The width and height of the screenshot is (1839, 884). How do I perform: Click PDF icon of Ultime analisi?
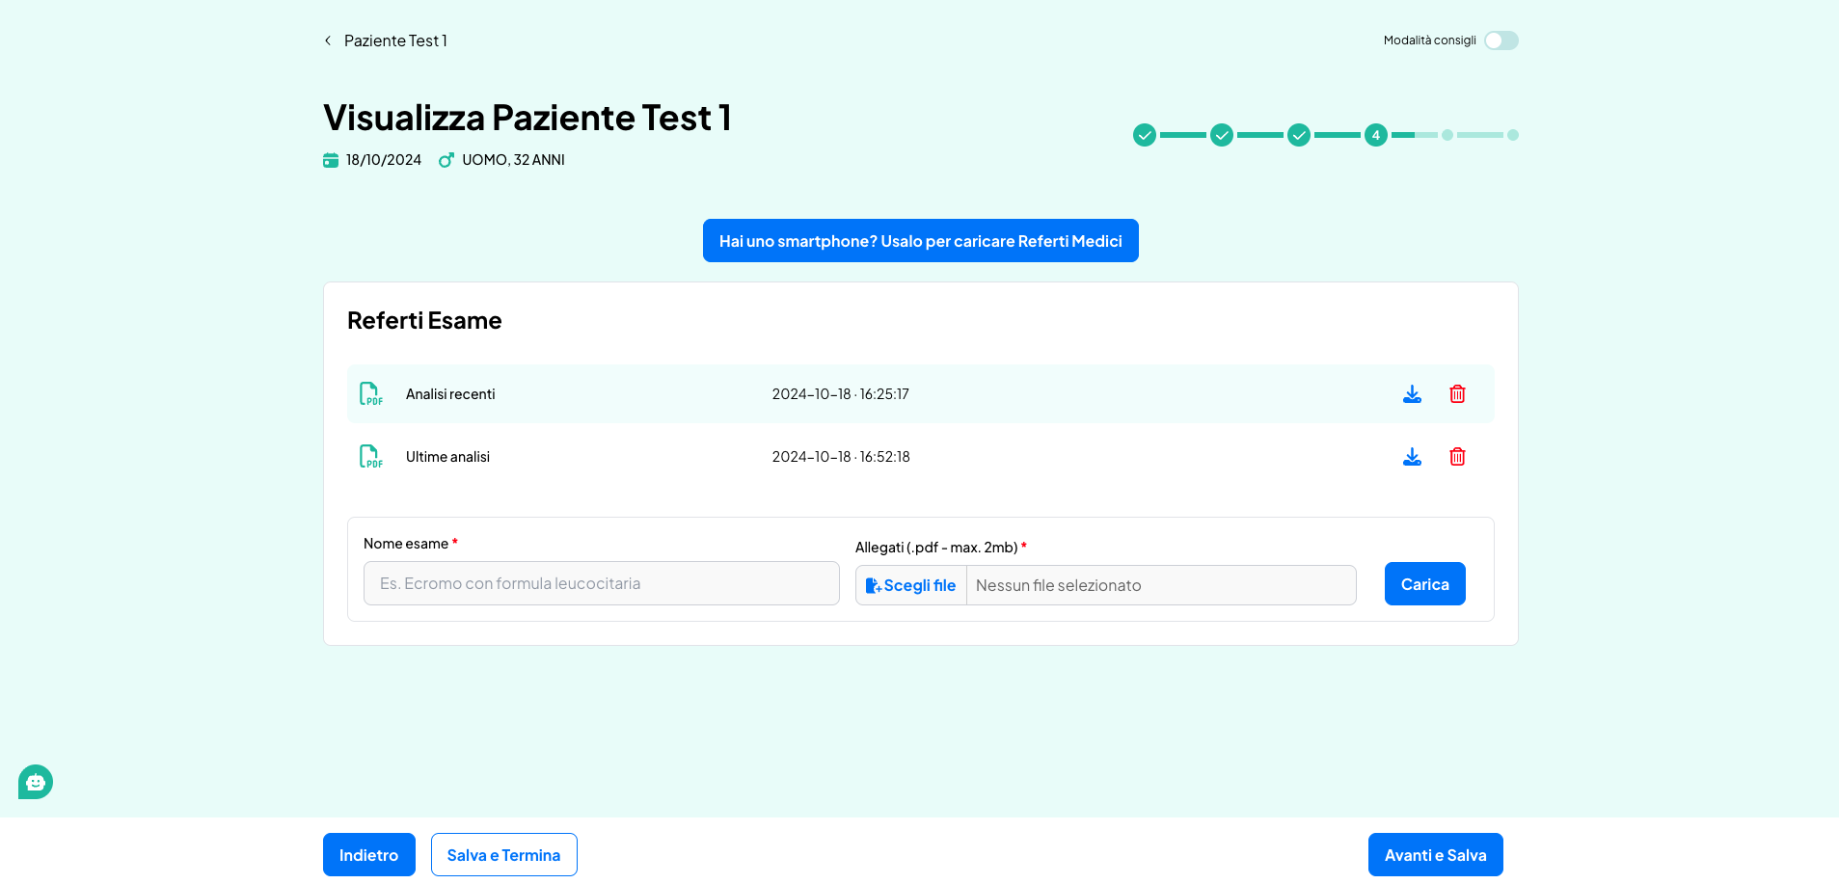370,457
